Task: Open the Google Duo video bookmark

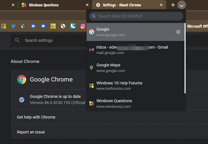Action: 43,26
